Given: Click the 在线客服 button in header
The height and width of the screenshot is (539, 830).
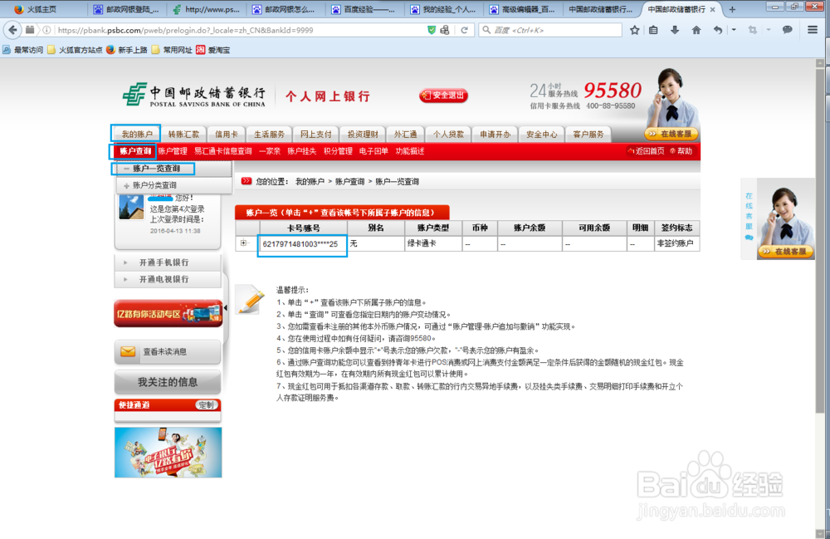Looking at the screenshot, I should pos(671,134).
